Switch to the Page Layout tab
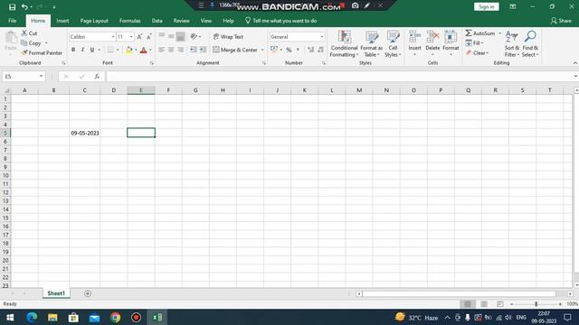This screenshot has width=579, height=325. [x=94, y=21]
